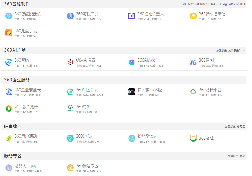The height and width of the screenshot is (176, 252).
Task: Open the 360商城 link text
Action: pos(206,138)
